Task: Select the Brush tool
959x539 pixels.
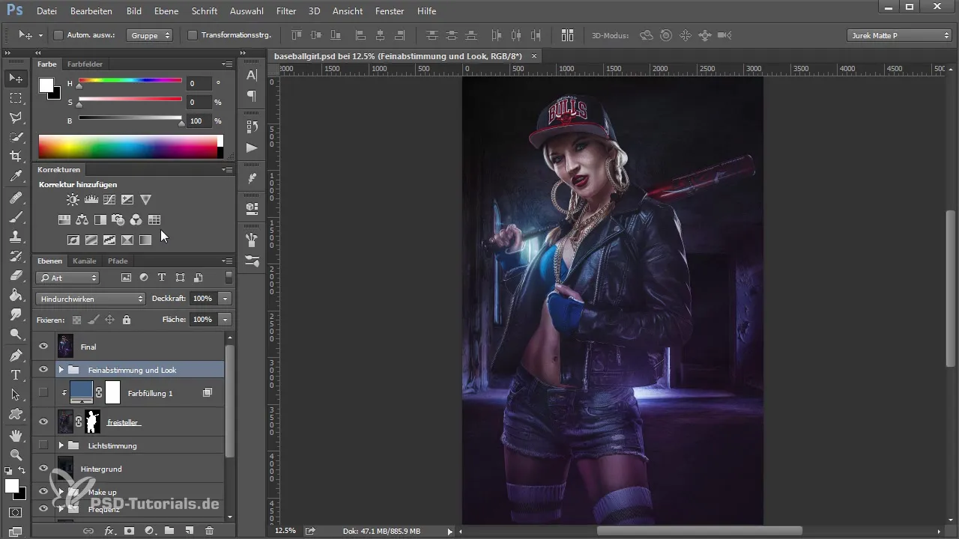Action: tap(16, 217)
